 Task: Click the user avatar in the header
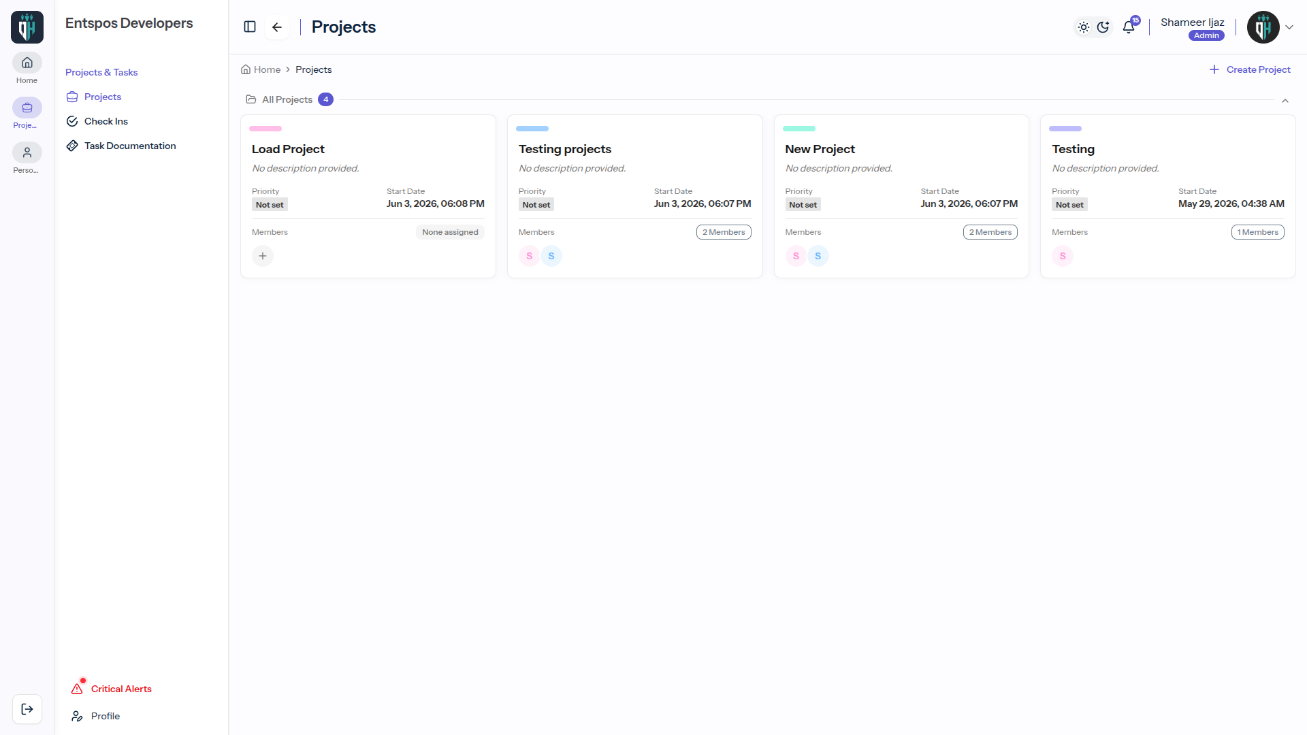(1263, 27)
